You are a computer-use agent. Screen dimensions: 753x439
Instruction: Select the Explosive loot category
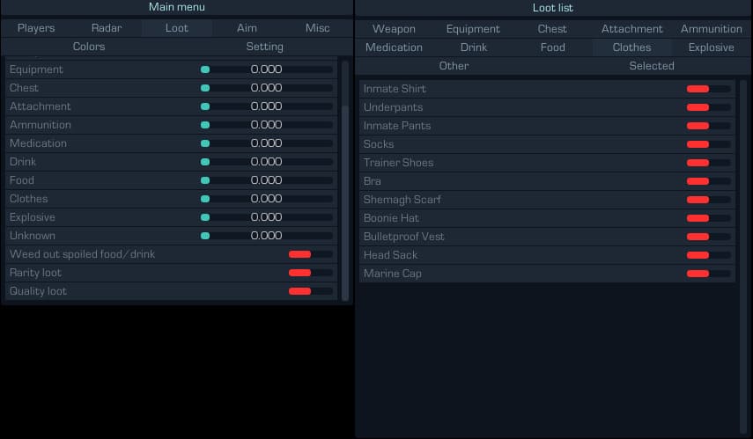(711, 48)
